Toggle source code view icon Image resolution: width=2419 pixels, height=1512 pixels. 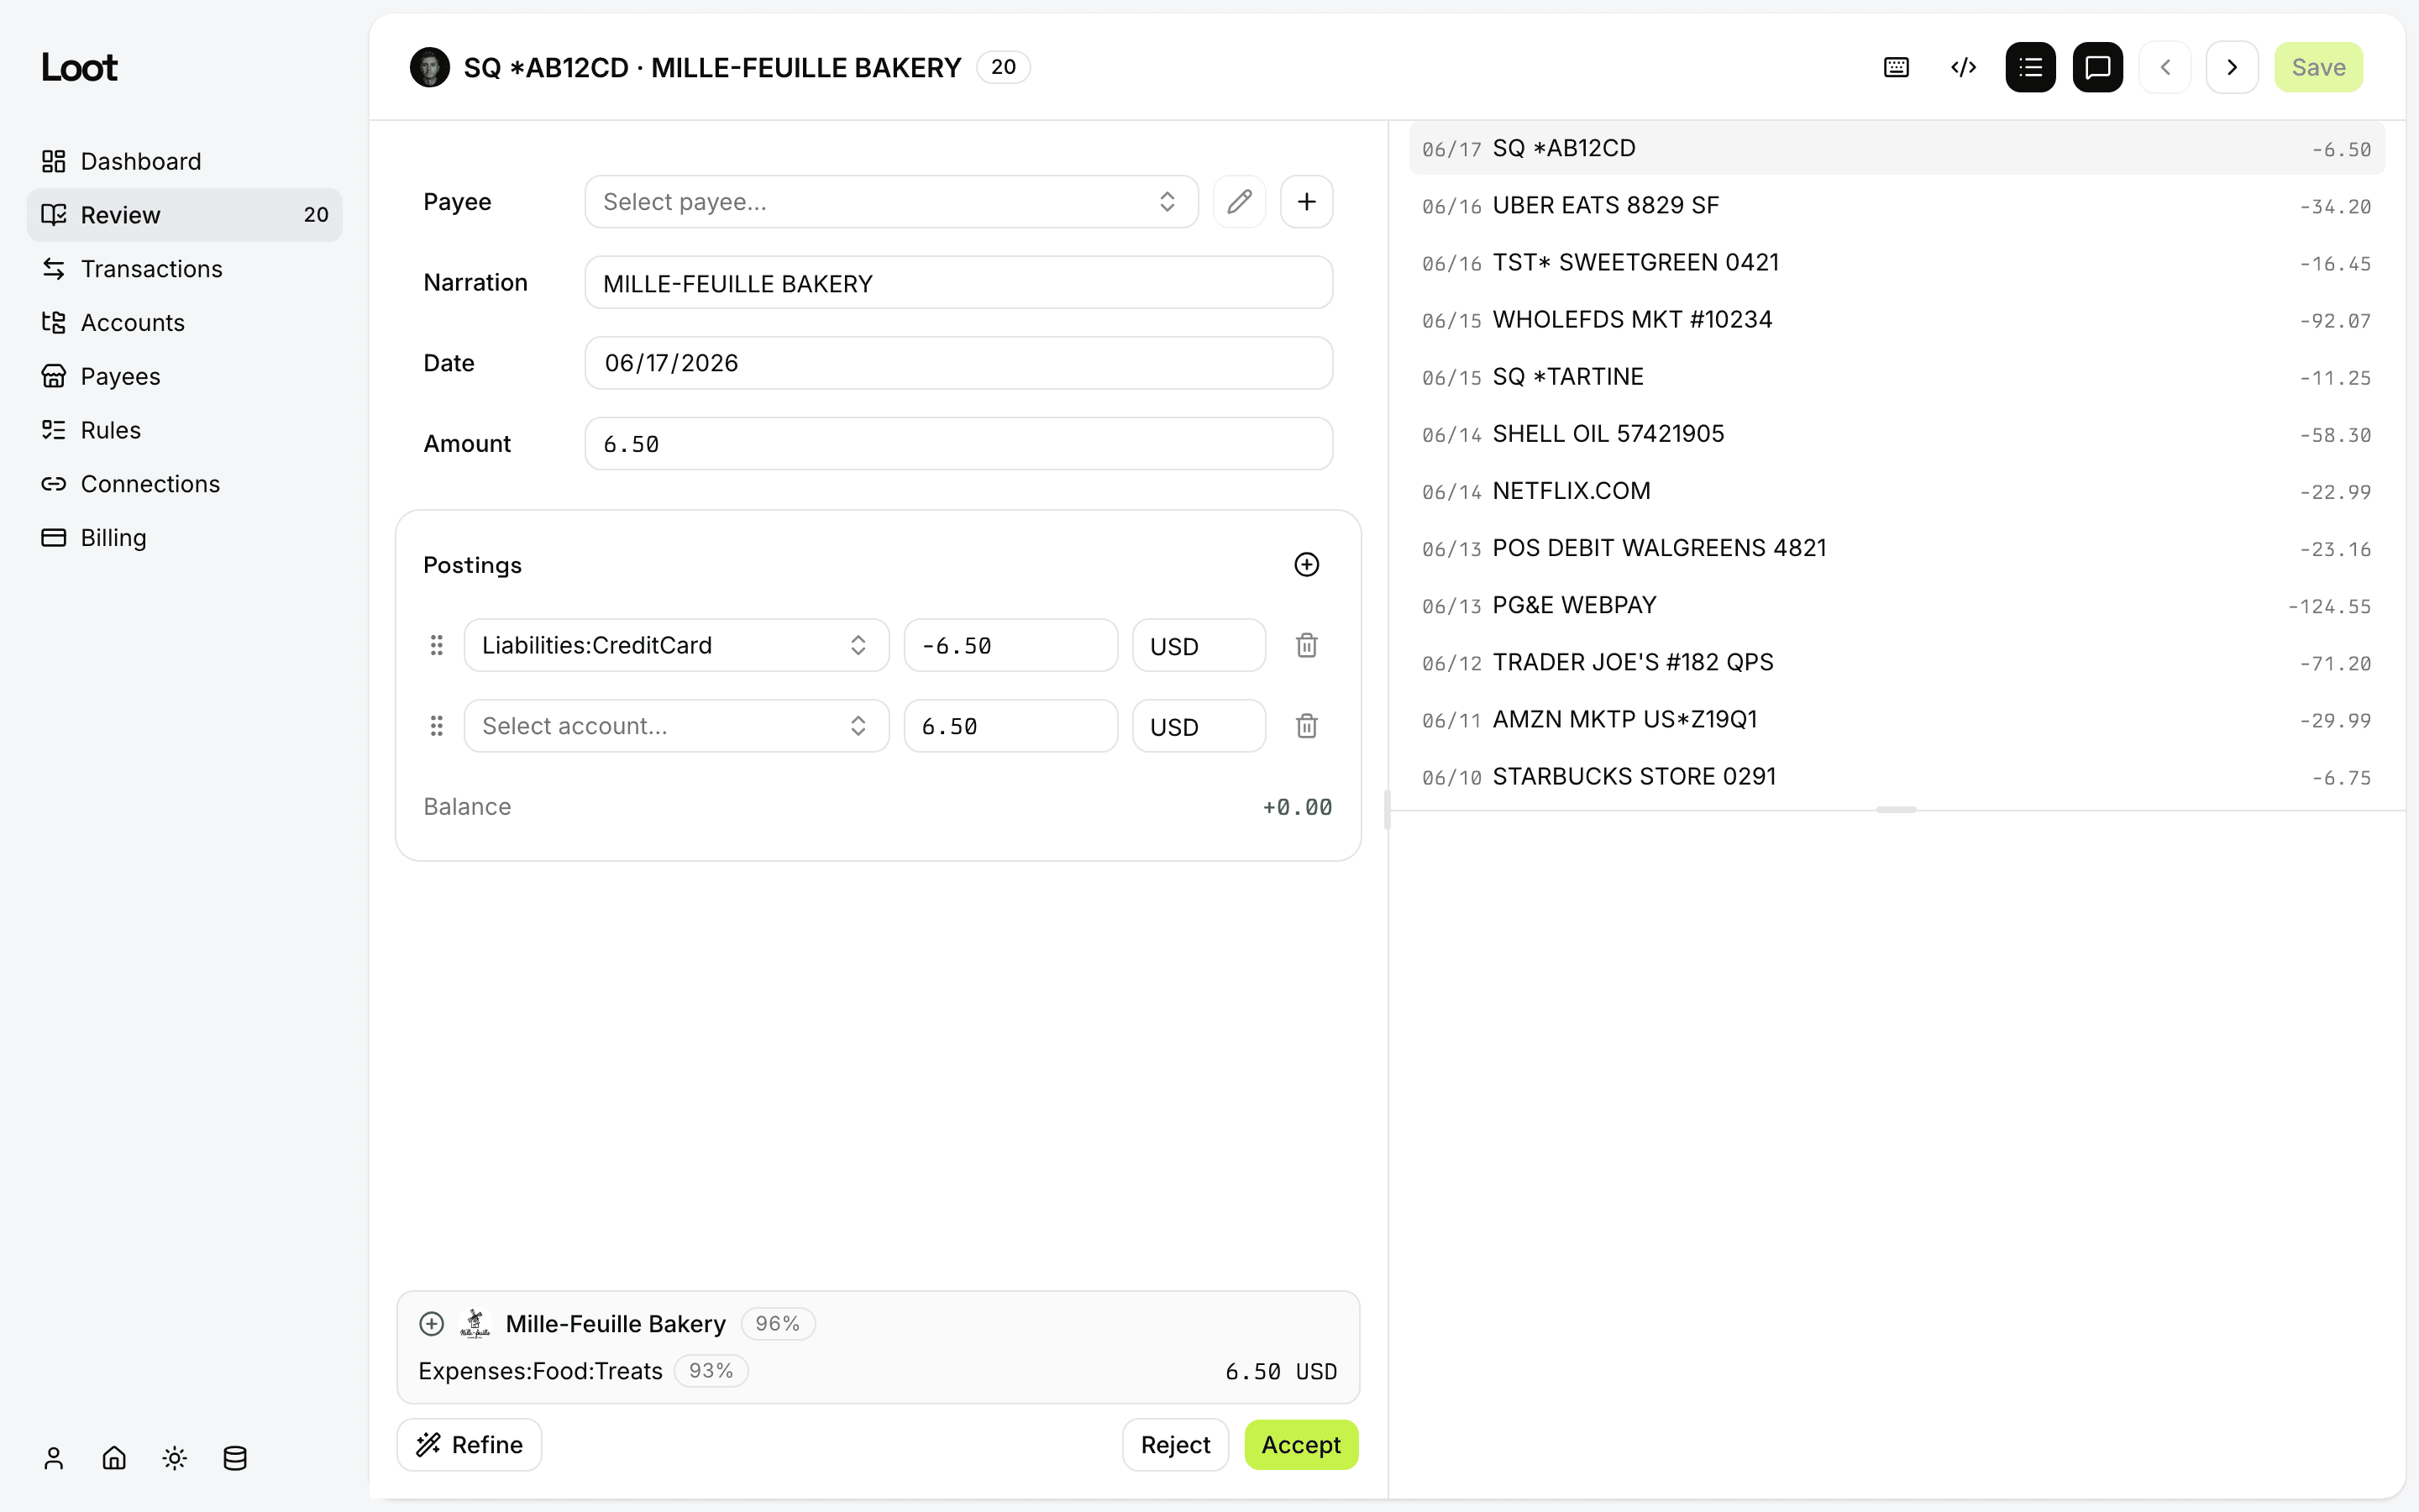click(x=1963, y=67)
